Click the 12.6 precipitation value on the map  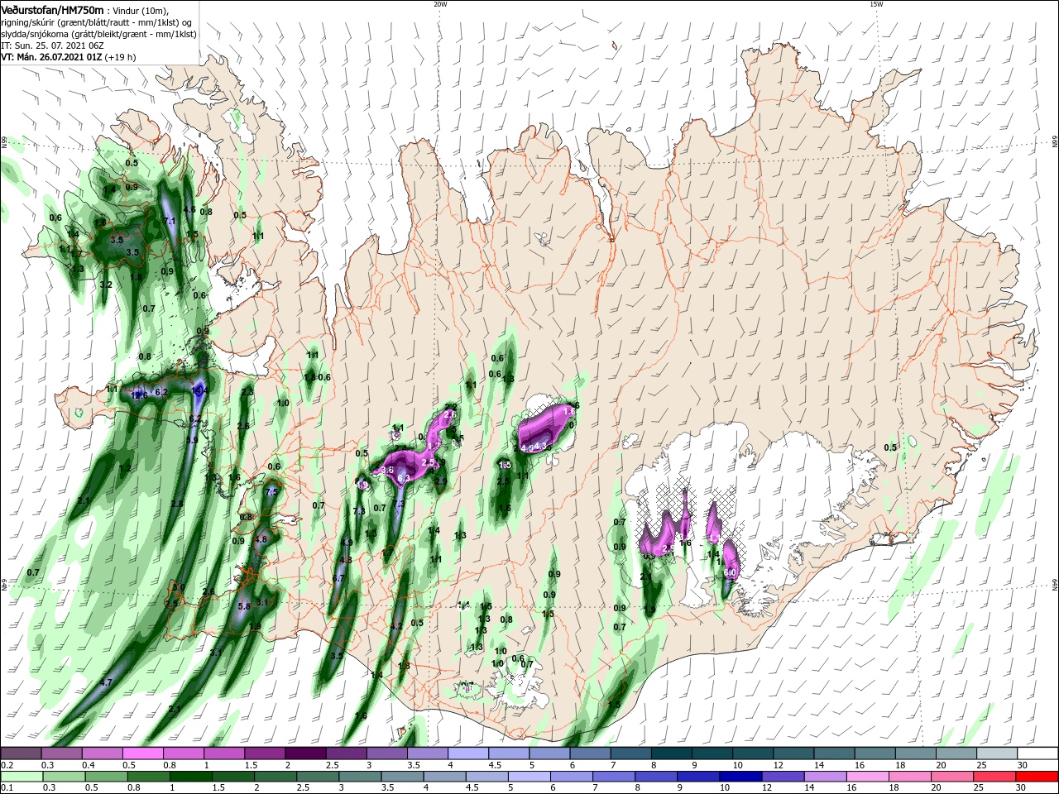coord(139,395)
